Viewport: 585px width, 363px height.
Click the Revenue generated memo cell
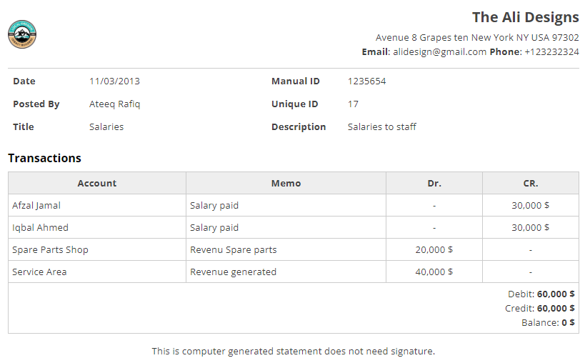pyautogui.click(x=233, y=272)
